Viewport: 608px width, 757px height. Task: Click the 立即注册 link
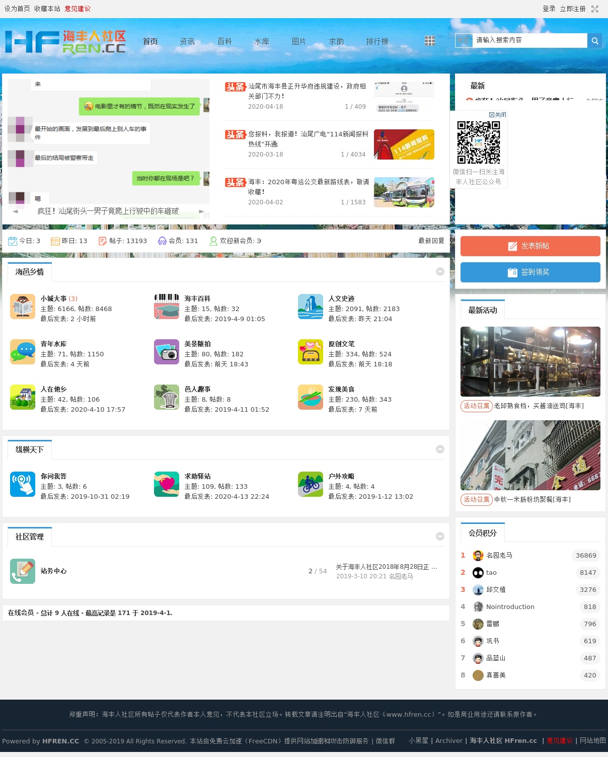click(573, 9)
